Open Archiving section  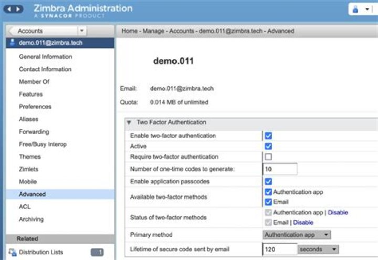[x=31, y=219]
